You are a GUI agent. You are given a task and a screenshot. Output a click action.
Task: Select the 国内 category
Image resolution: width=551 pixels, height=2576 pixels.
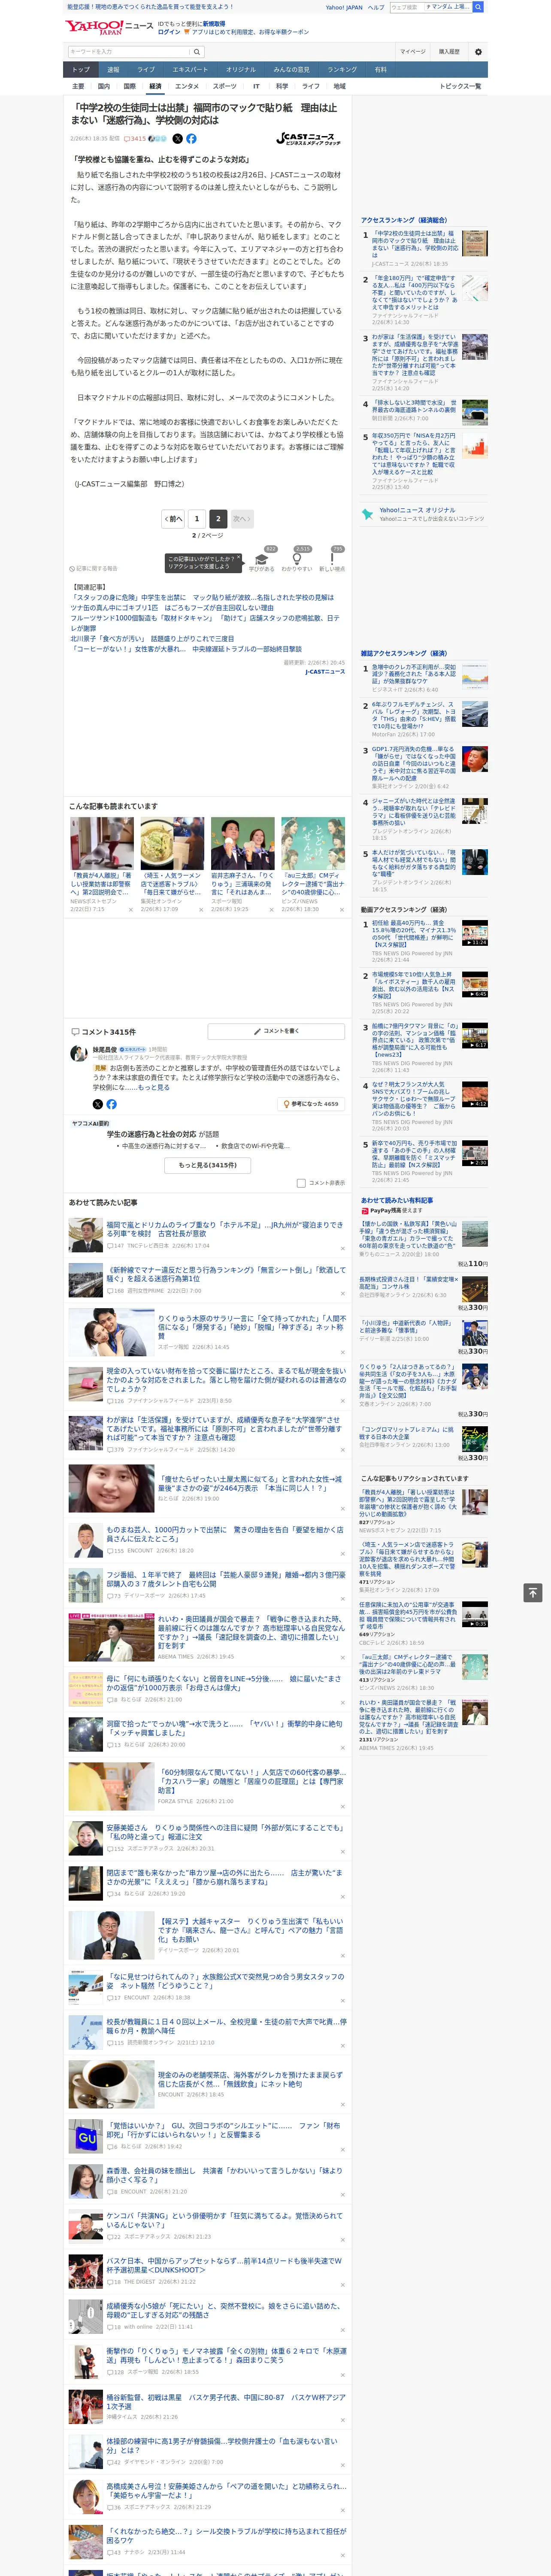click(x=104, y=86)
